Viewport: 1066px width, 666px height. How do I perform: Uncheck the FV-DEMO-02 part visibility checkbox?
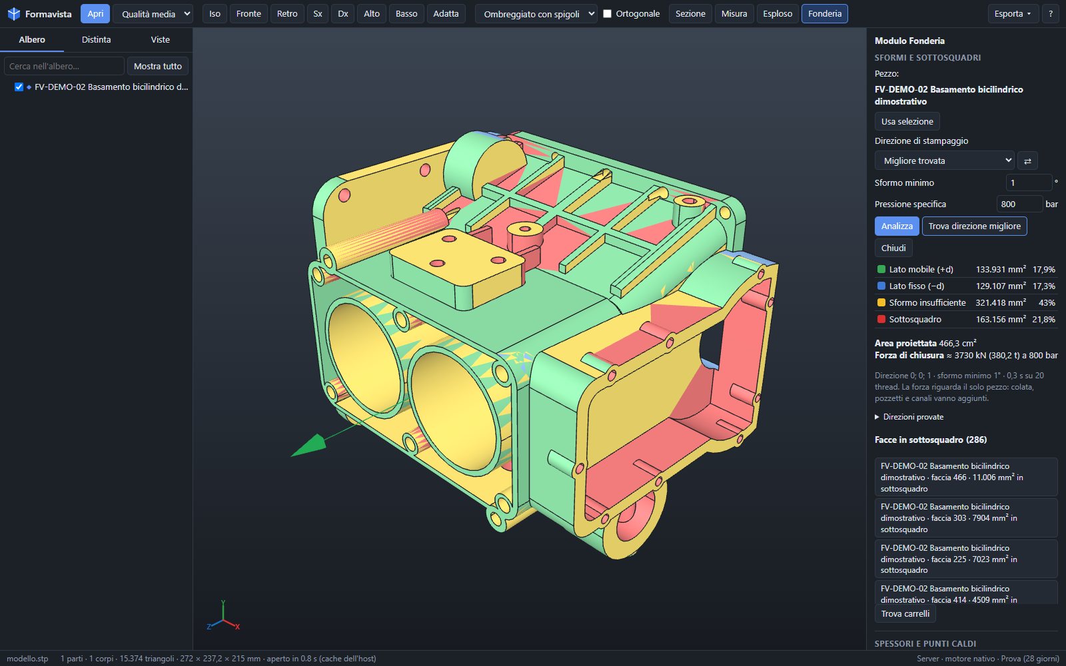tap(19, 87)
